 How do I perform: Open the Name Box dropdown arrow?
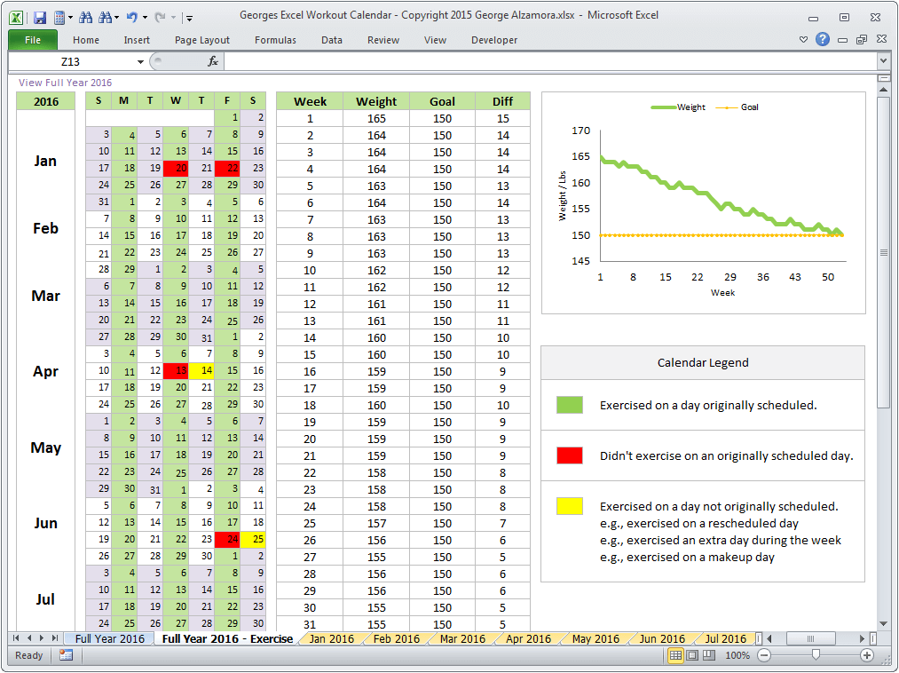140,61
